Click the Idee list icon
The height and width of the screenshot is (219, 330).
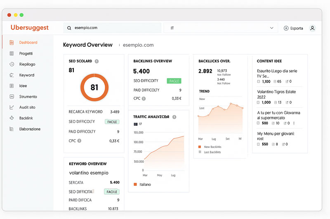(x=12, y=86)
